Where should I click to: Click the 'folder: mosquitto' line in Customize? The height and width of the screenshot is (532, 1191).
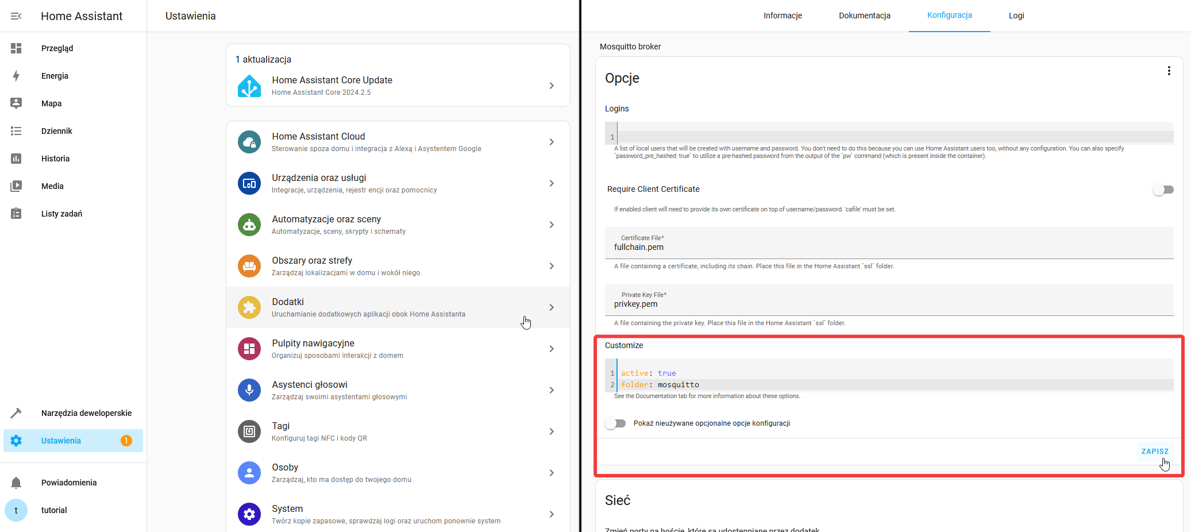pos(660,385)
